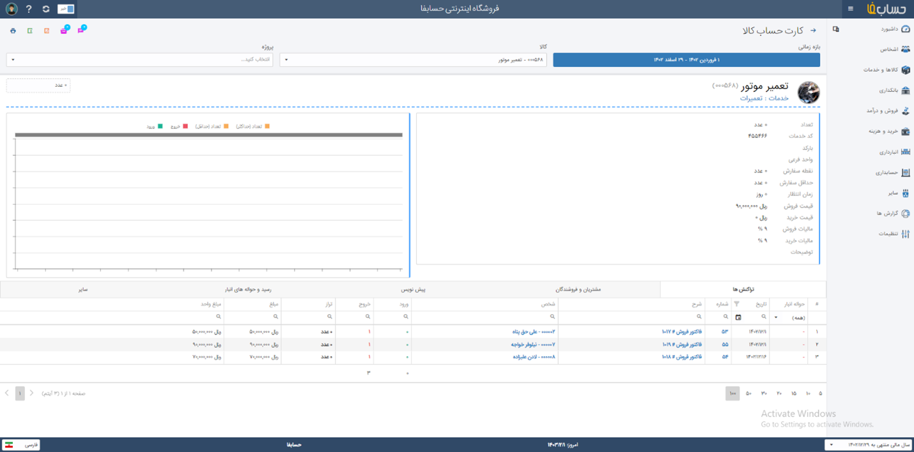Image resolution: width=914 pixels, height=452 pixels.
Task: Open invoice link فاکتور فروش # ۱۰۱۸
Action: [681, 356]
